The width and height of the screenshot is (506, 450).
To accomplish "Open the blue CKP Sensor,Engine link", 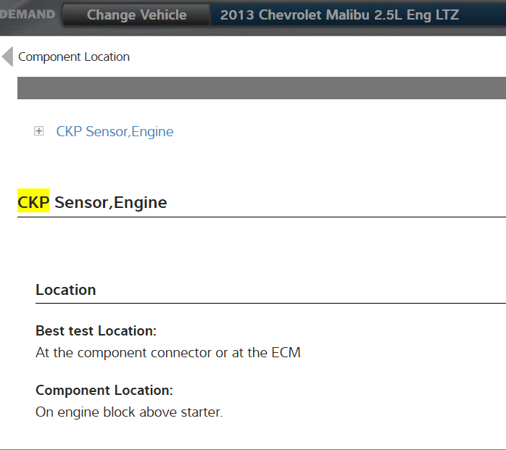I will tap(115, 131).
